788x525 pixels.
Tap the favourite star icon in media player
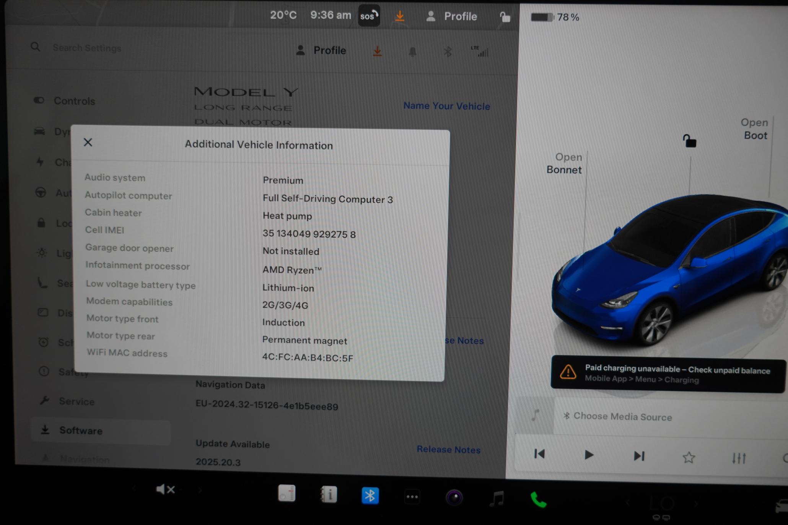pos(689,457)
